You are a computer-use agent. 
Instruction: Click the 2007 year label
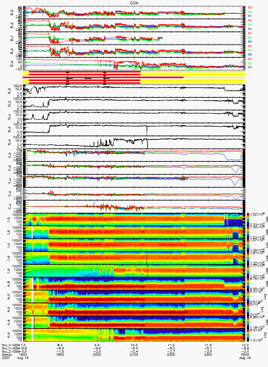(5, 358)
